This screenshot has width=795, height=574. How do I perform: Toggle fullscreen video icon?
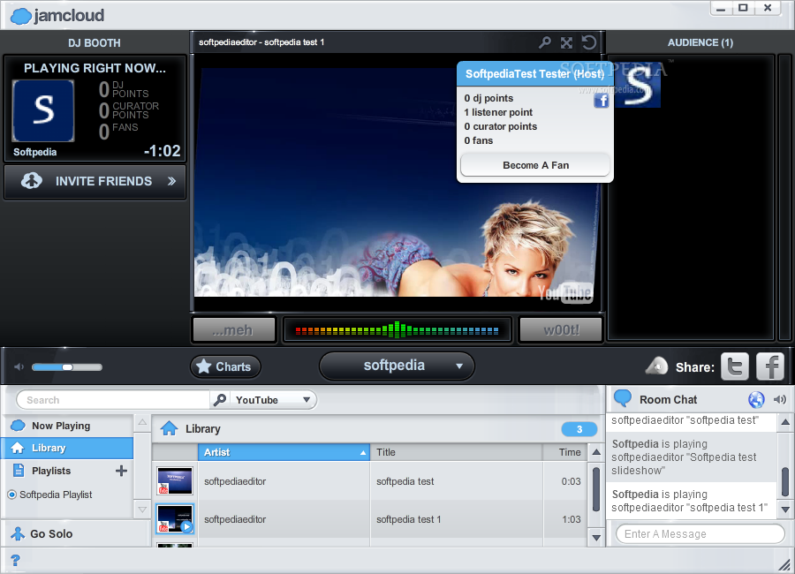point(567,42)
